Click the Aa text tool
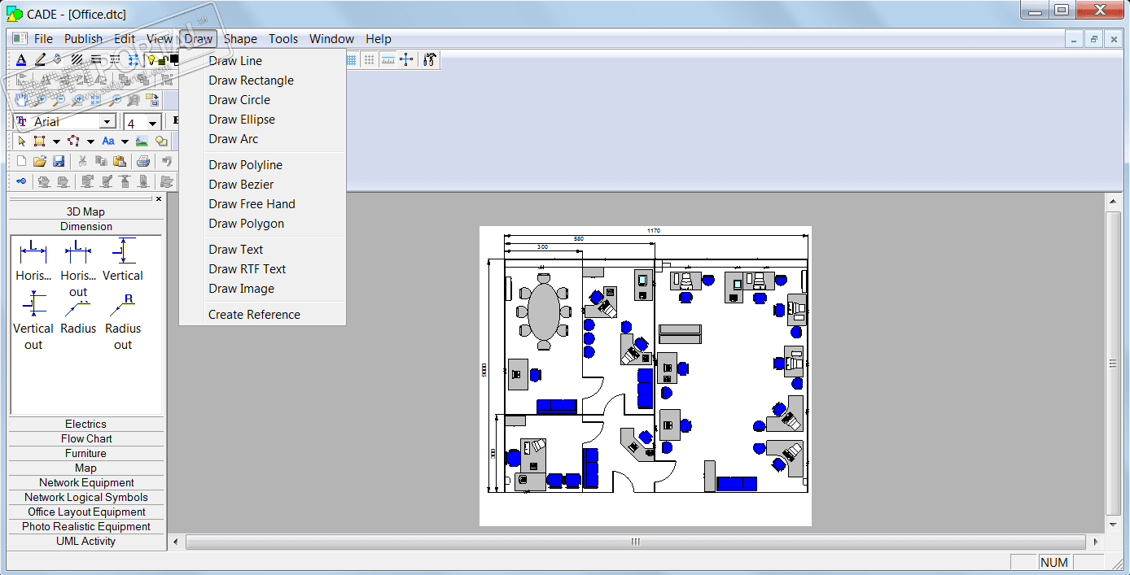The height and width of the screenshot is (575, 1130). point(108,141)
